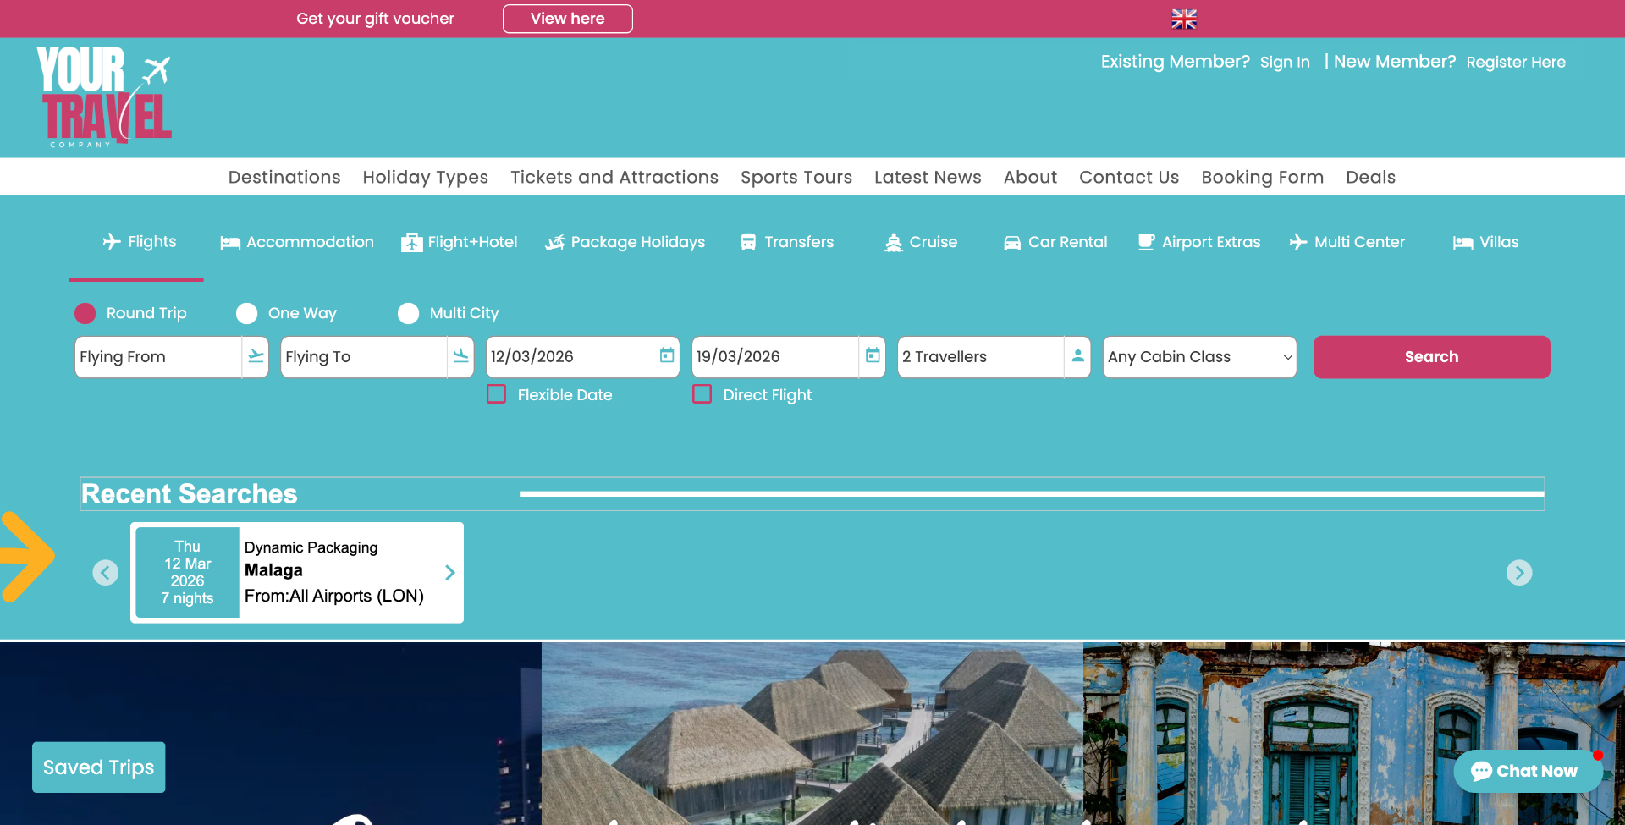
Task: Switch to the Car Rental tab
Action: (1055, 242)
